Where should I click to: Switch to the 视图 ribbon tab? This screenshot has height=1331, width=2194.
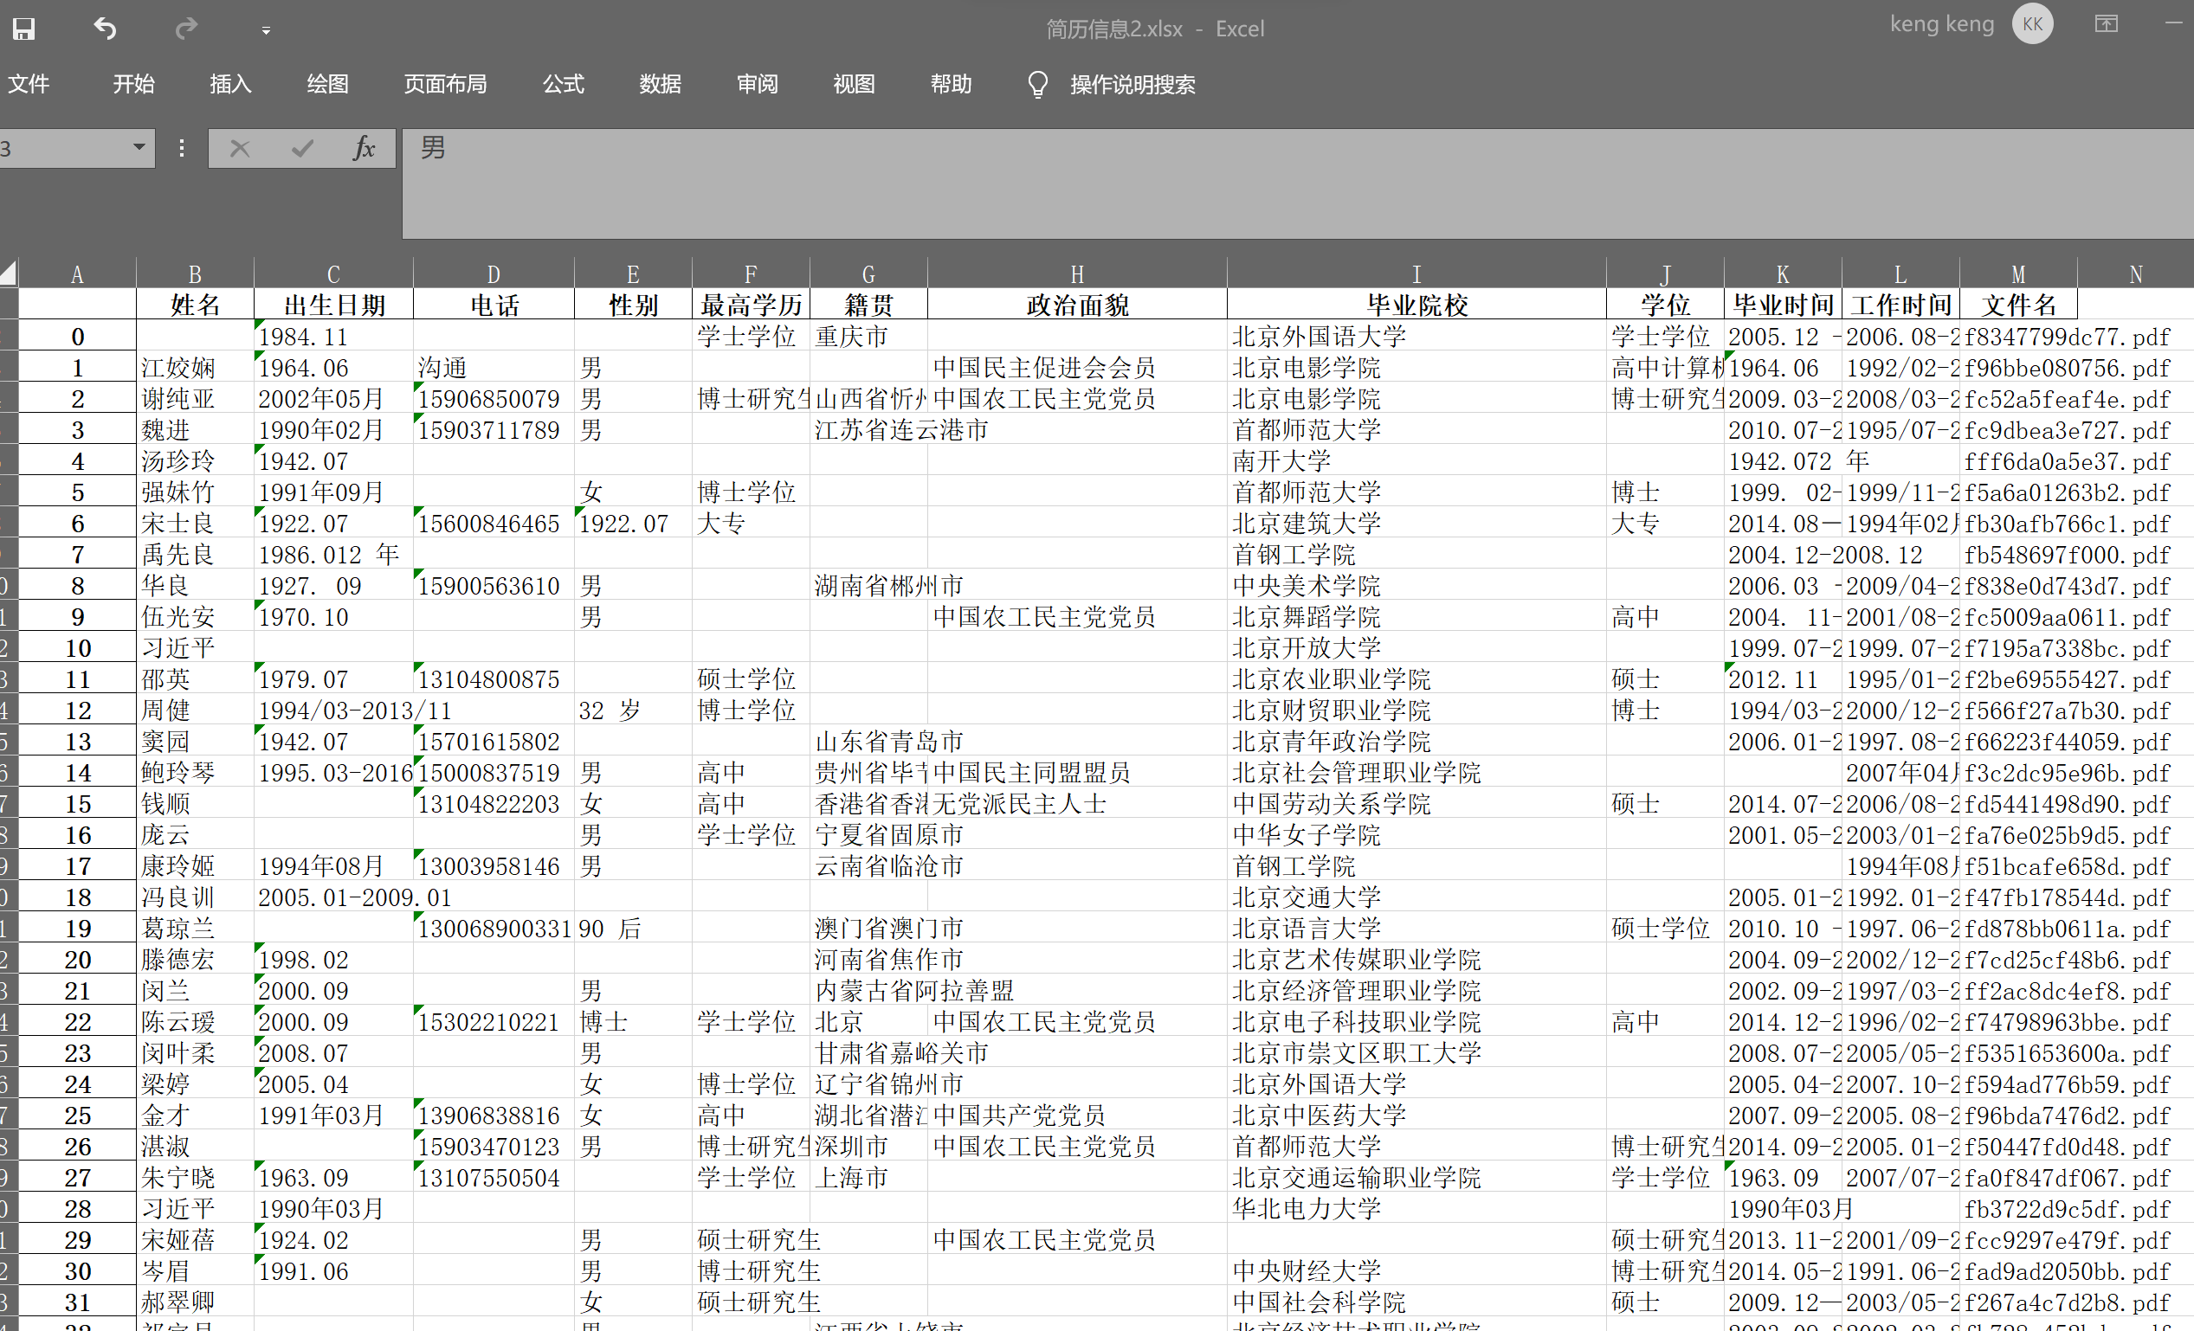[853, 84]
